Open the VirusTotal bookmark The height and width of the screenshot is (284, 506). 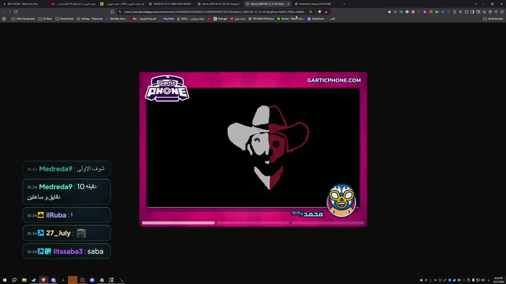(166, 19)
